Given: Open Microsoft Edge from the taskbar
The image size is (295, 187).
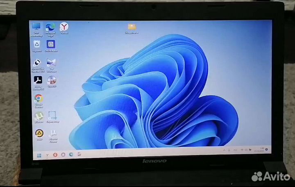Looking at the screenshot, I should pyautogui.click(x=71, y=155).
